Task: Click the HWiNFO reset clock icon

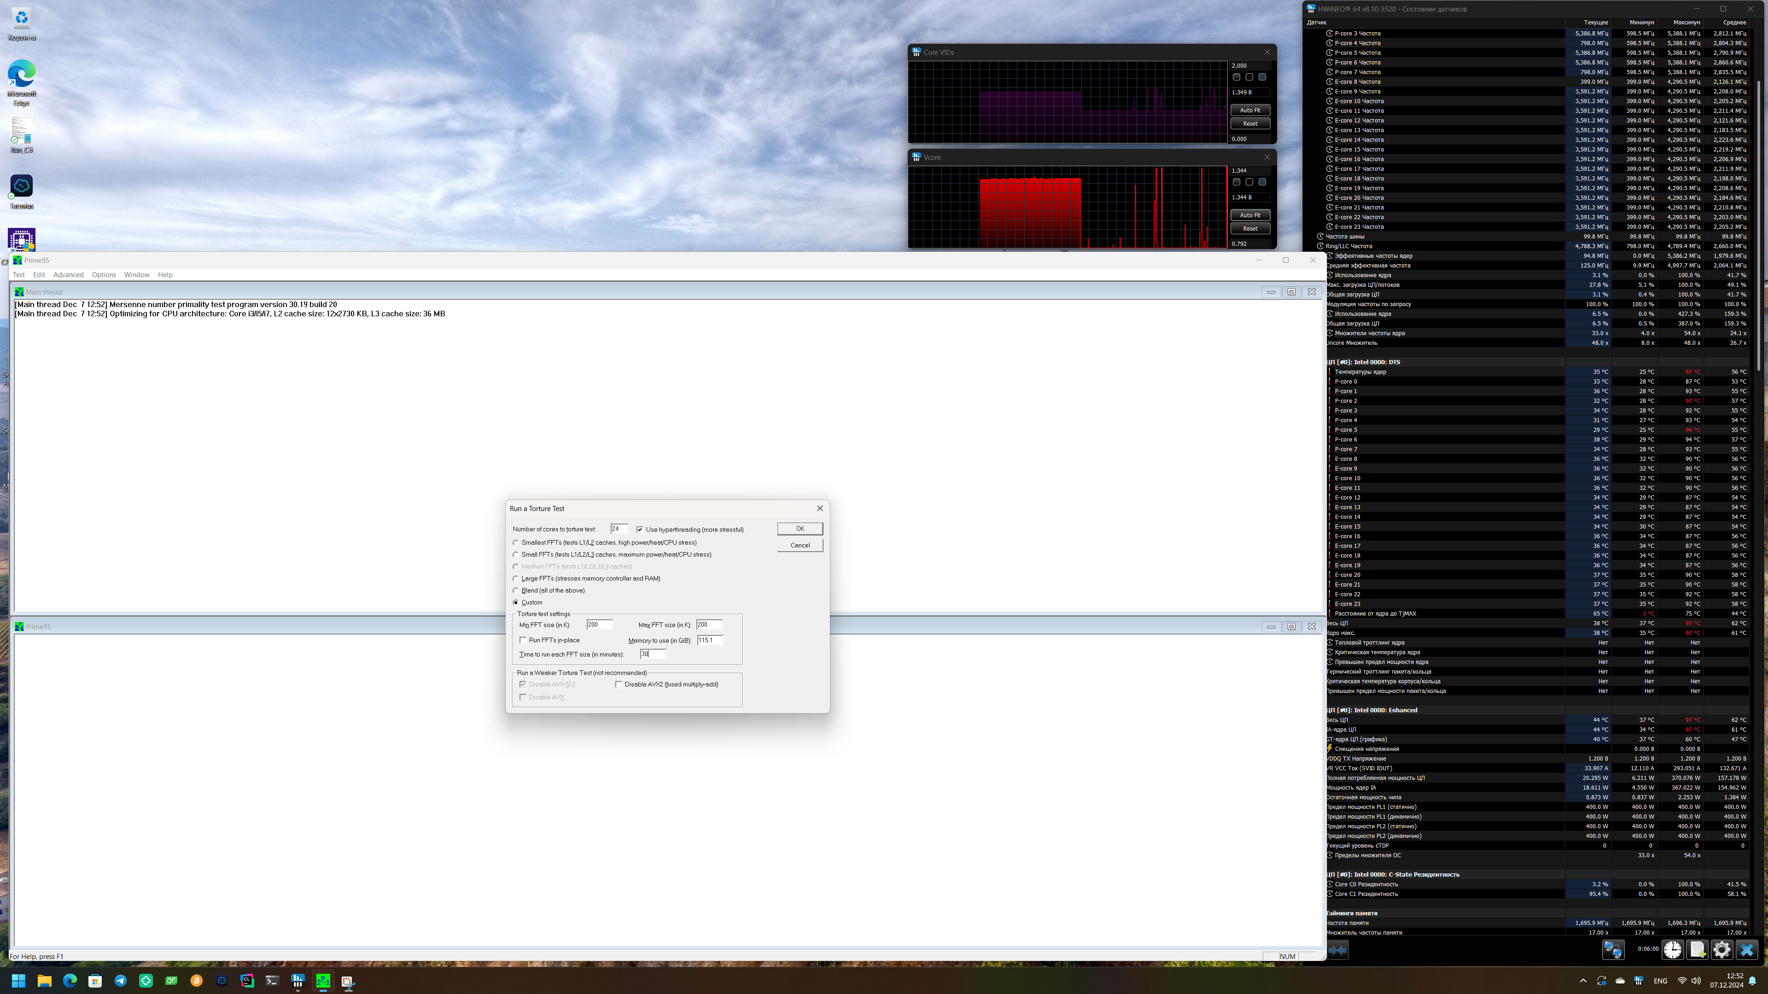Action: (1673, 949)
